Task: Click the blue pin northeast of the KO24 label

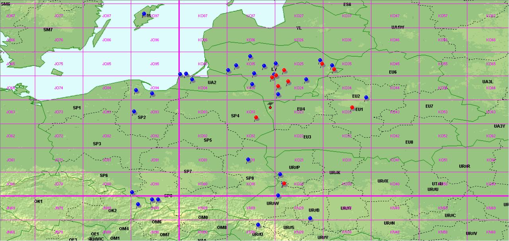Action: click(x=306, y=80)
